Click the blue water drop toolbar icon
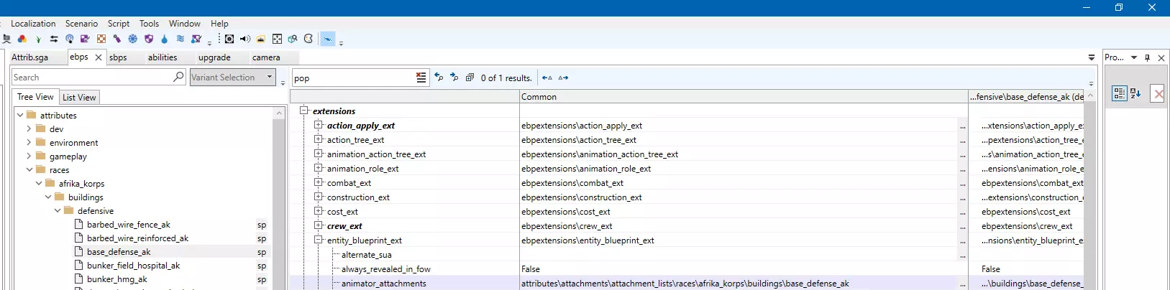1170x290 pixels. pyautogui.click(x=164, y=39)
